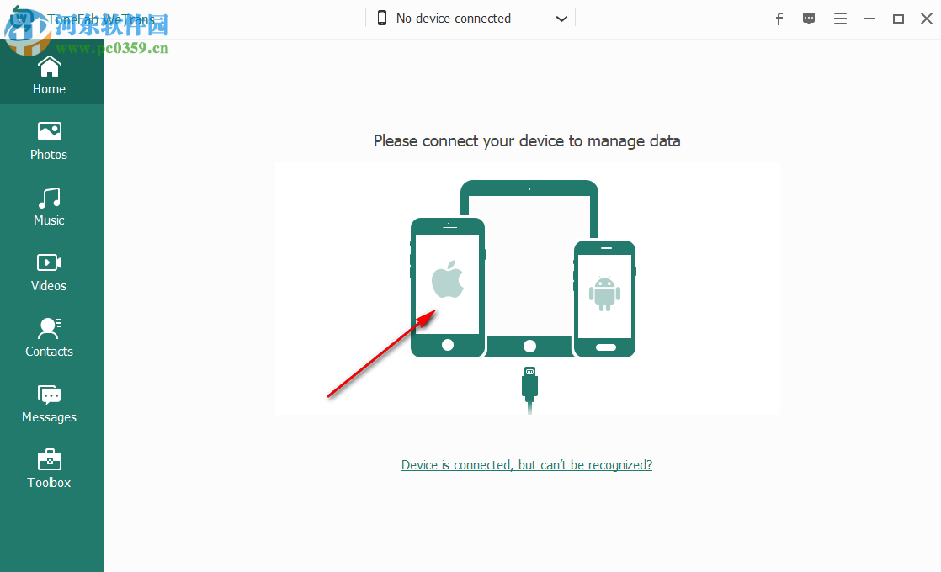Open the Home section icon

(x=49, y=66)
